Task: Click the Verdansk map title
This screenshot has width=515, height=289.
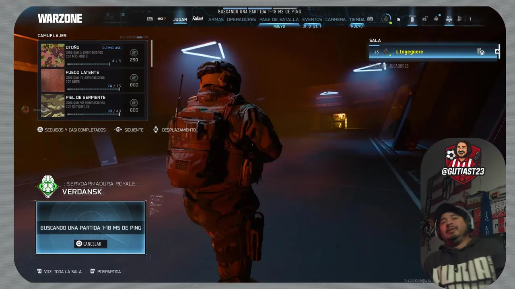Action: pyautogui.click(x=82, y=192)
